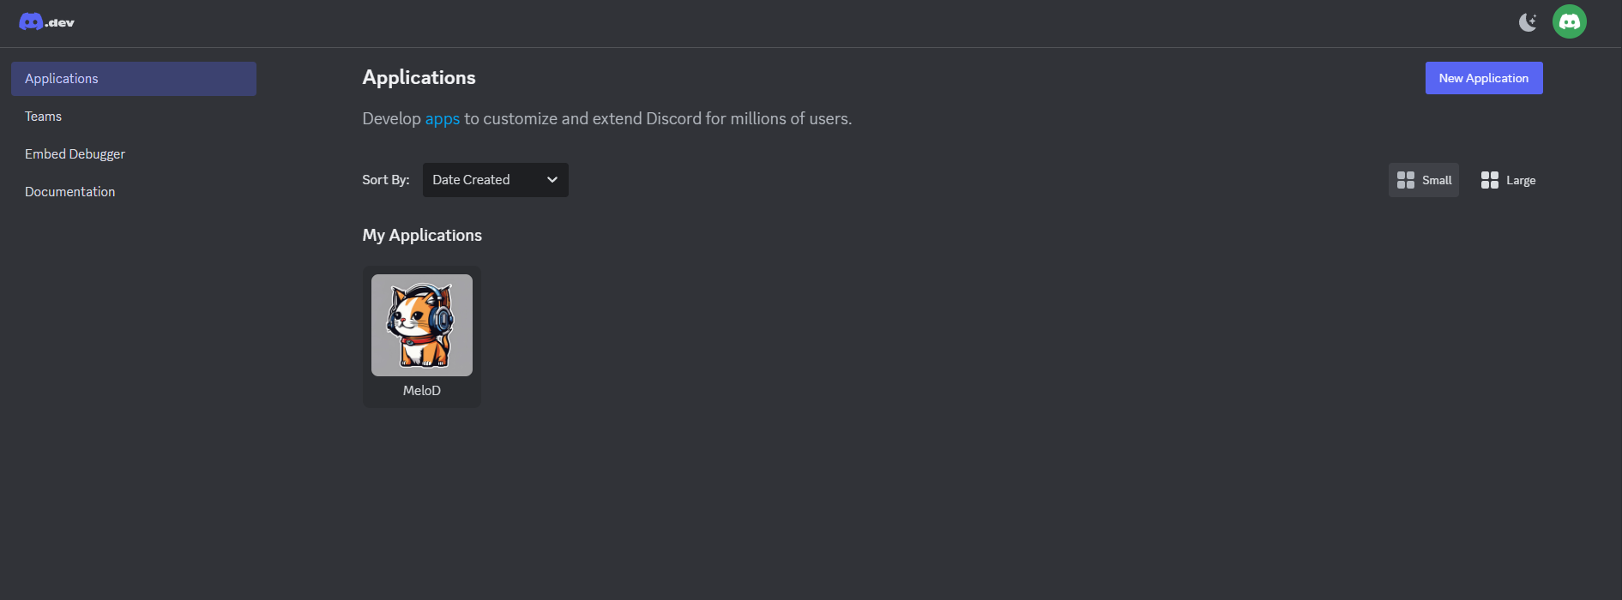Click the MeloD application avatar icon

421,325
